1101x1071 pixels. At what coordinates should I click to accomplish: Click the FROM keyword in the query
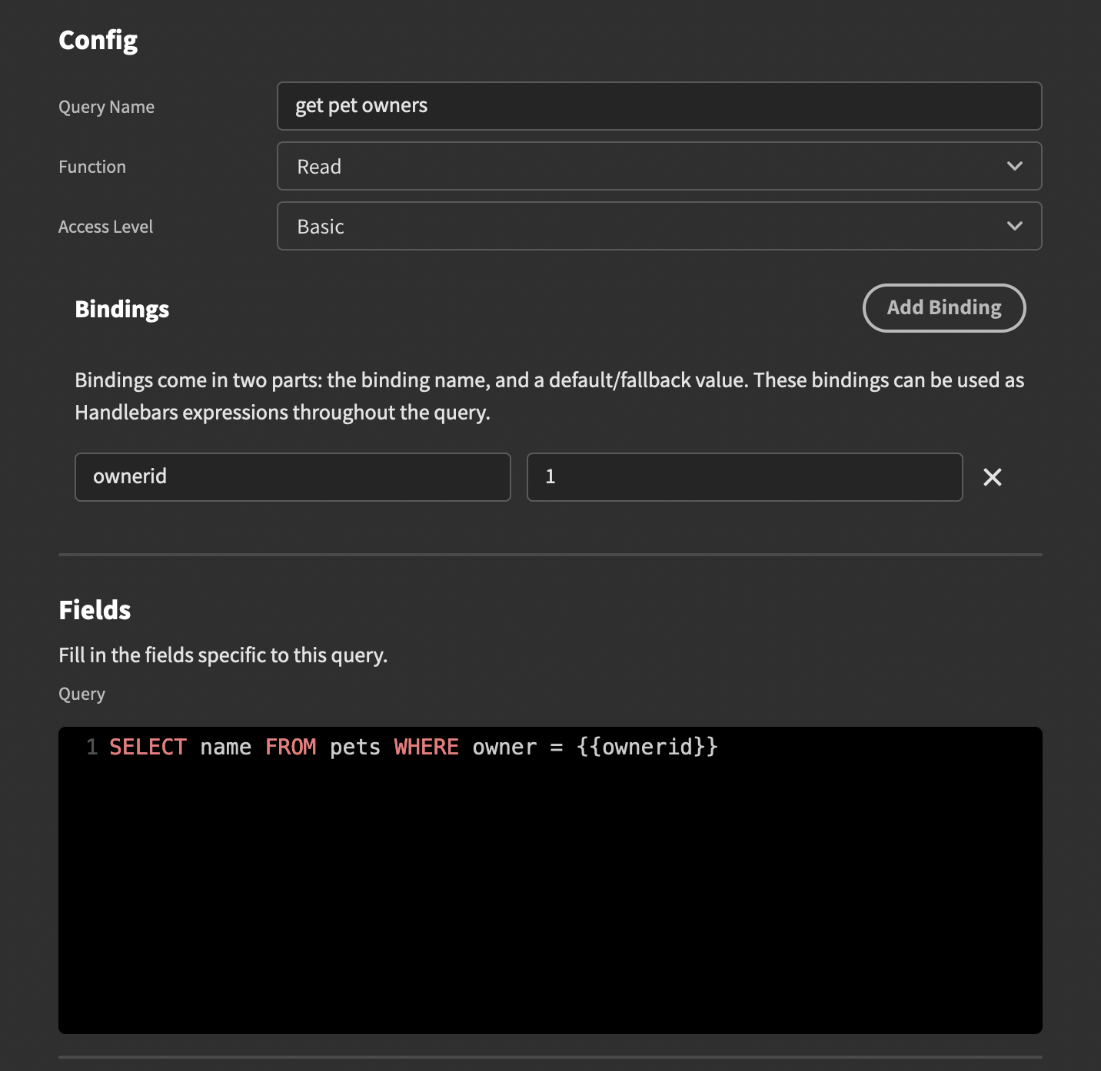291,747
